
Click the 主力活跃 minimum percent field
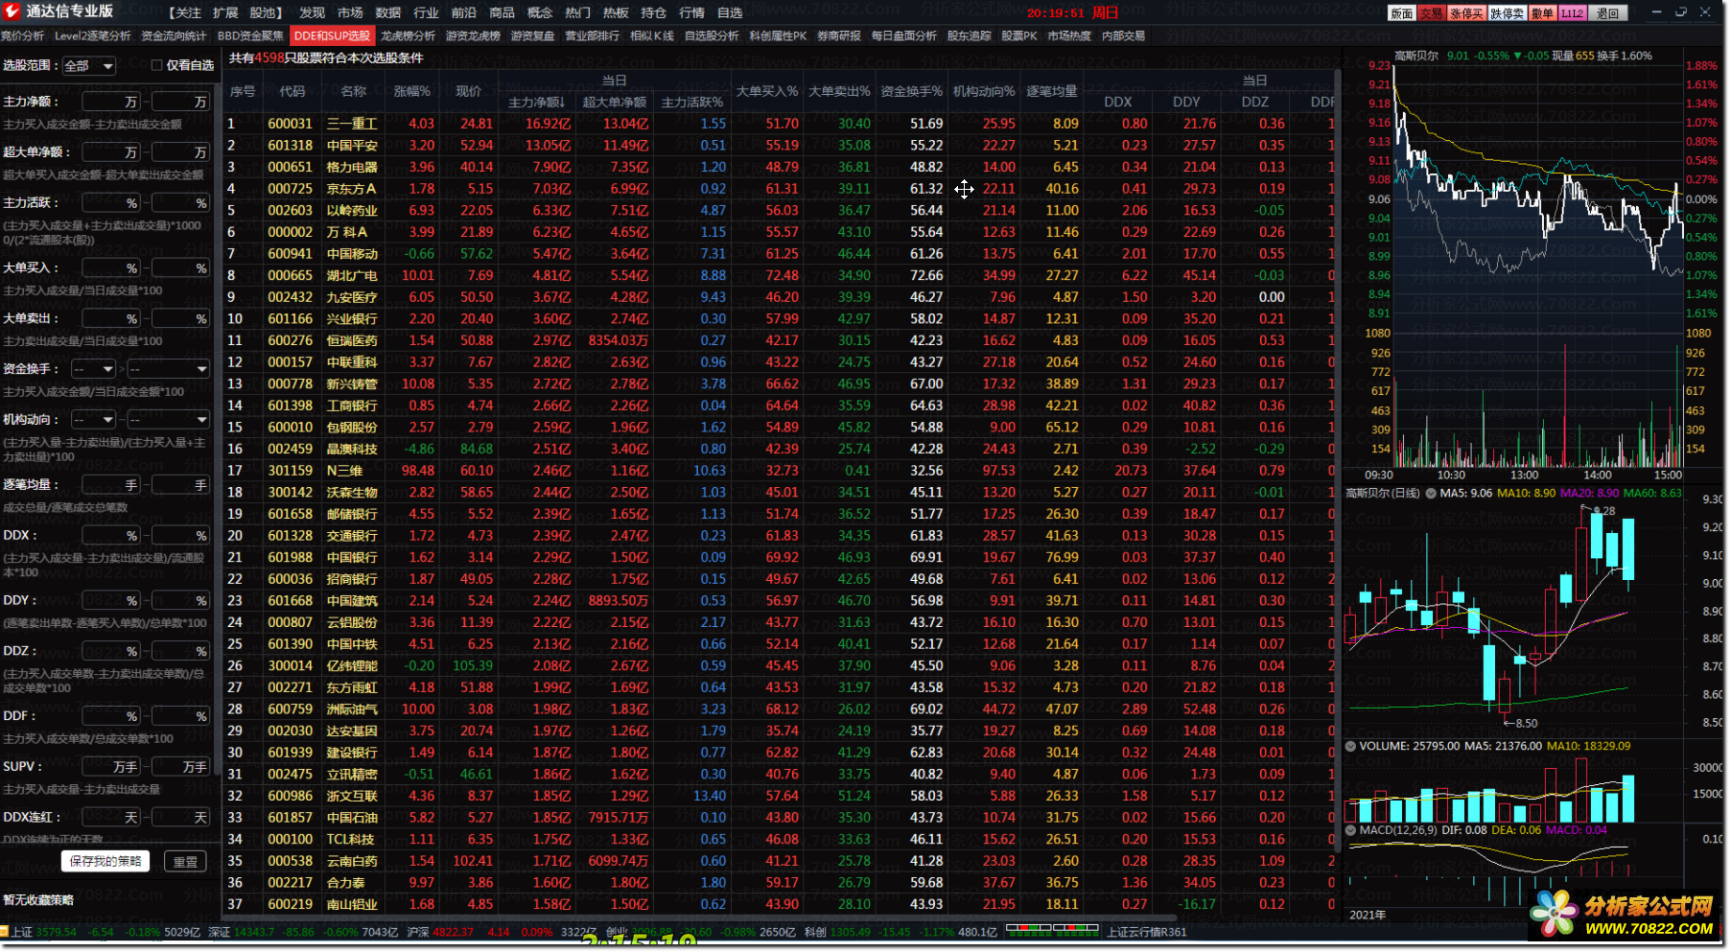(111, 203)
